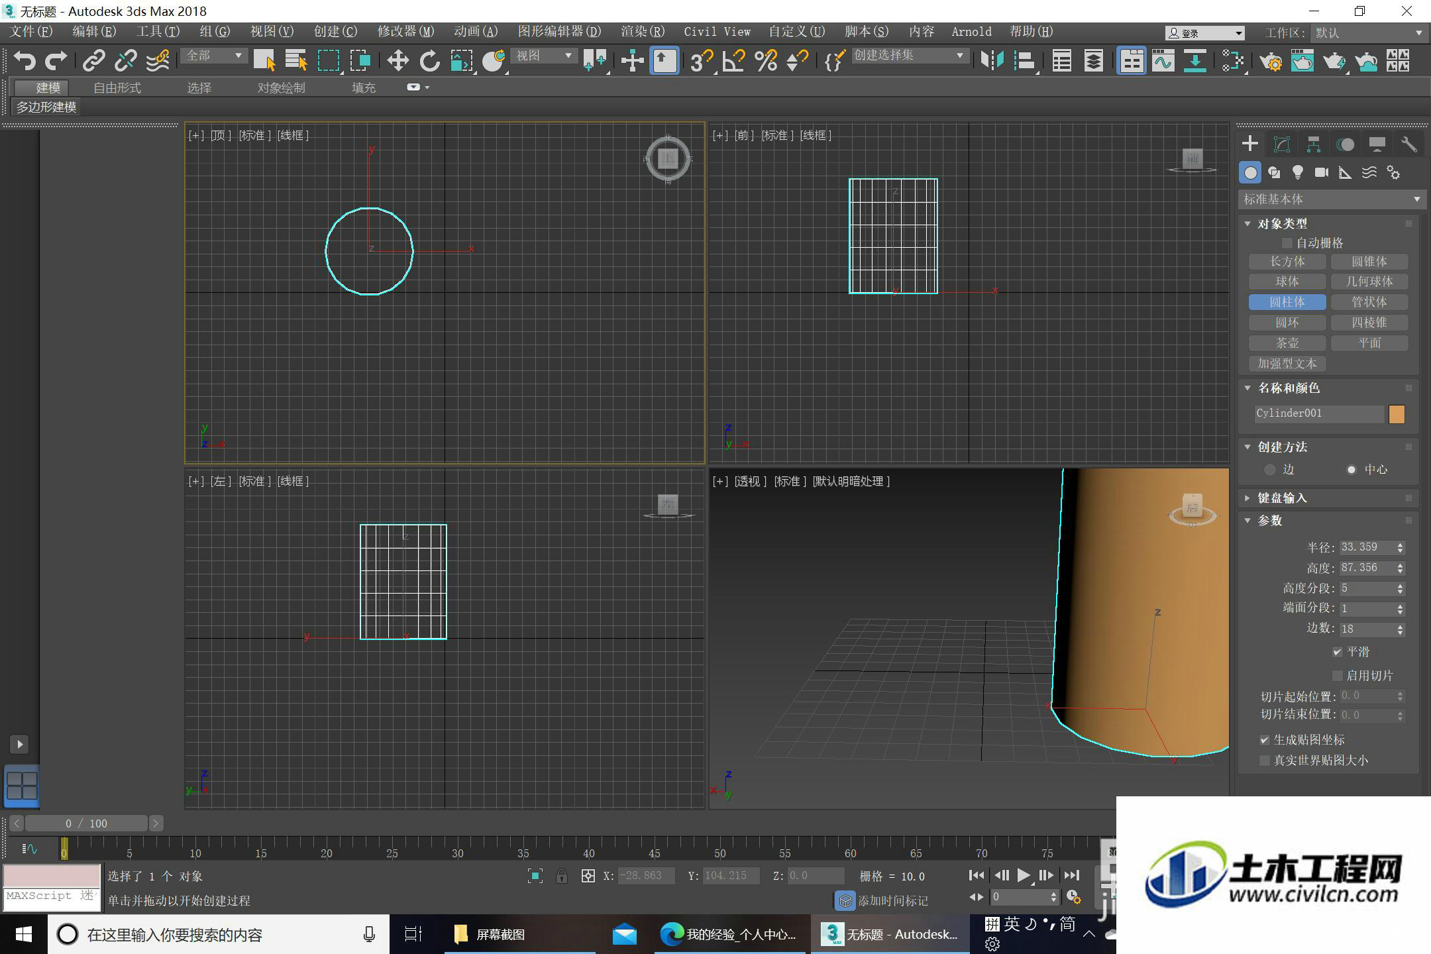Switch to Lights creation category
The width and height of the screenshot is (1431, 954).
click(1297, 173)
